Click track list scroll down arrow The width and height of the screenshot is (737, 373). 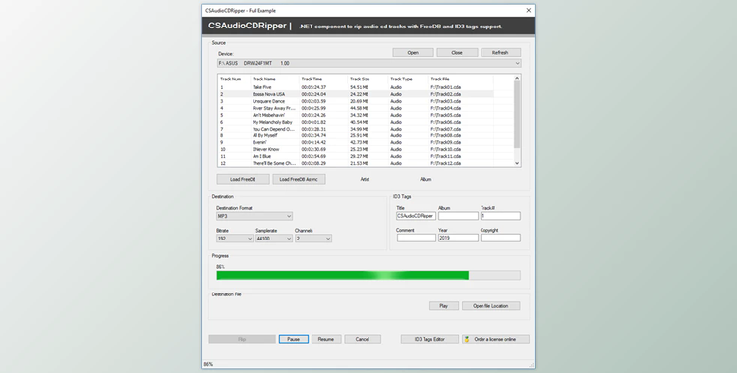(x=517, y=163)
